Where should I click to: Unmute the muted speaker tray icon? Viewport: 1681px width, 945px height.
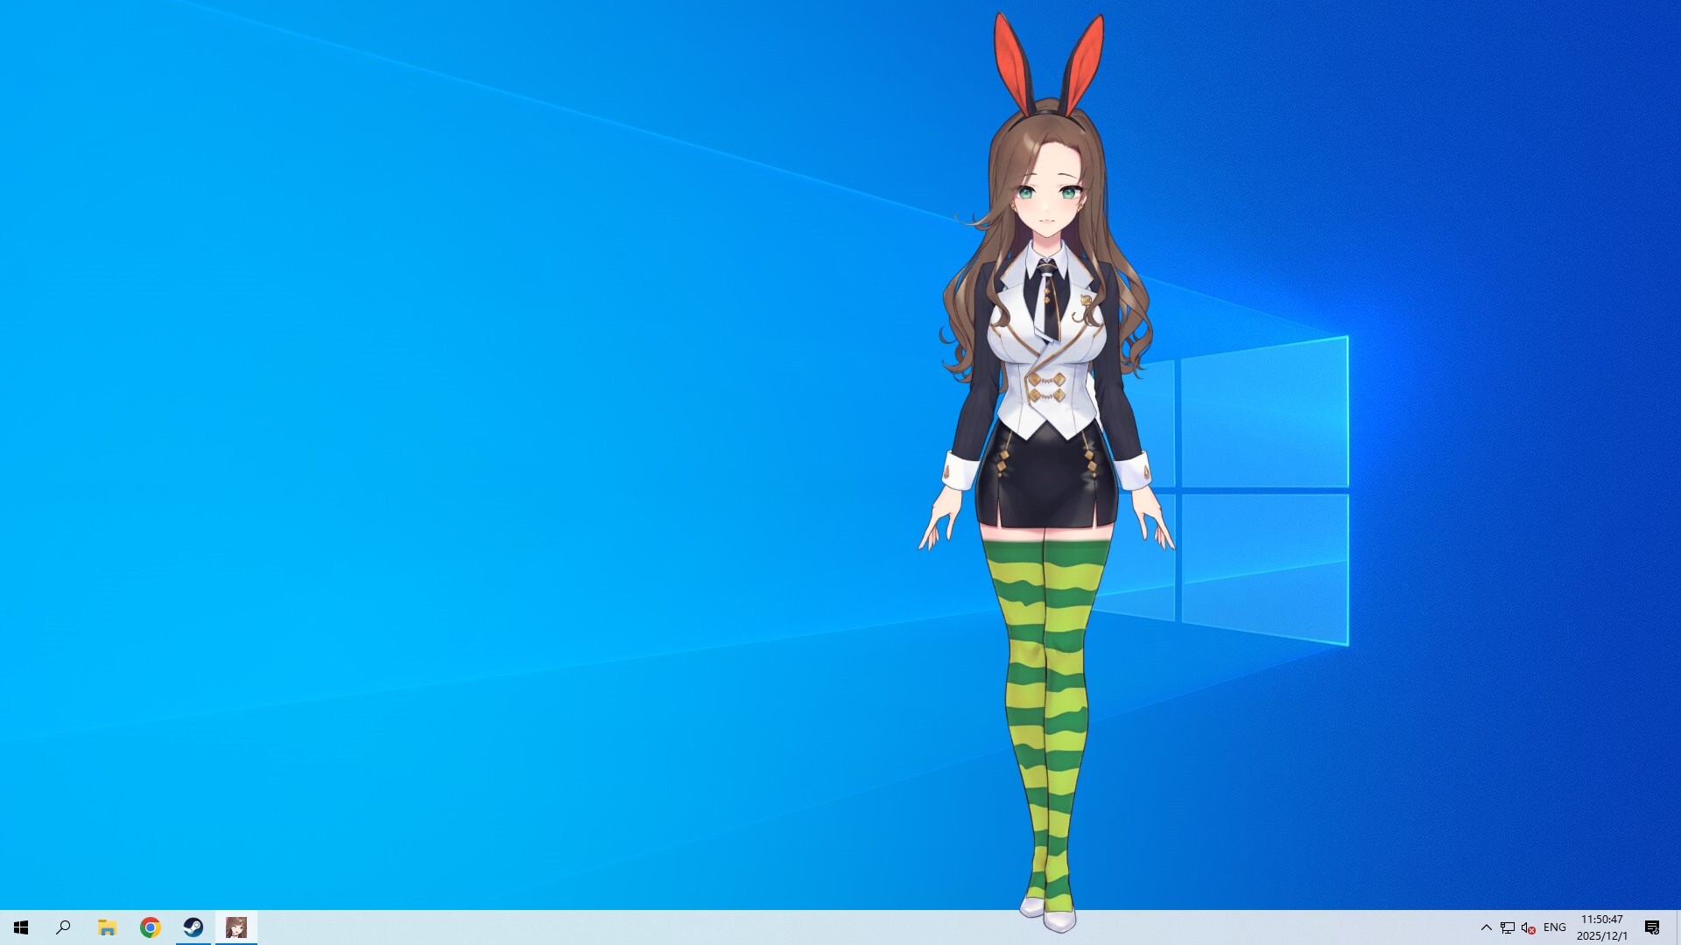[1530, 927]
